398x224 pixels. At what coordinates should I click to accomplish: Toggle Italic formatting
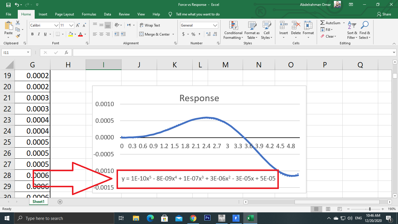pos(39,34)
